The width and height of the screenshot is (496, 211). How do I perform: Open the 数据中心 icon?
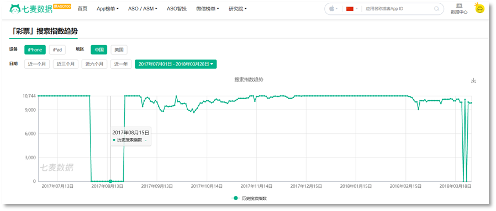pos(458,9)
